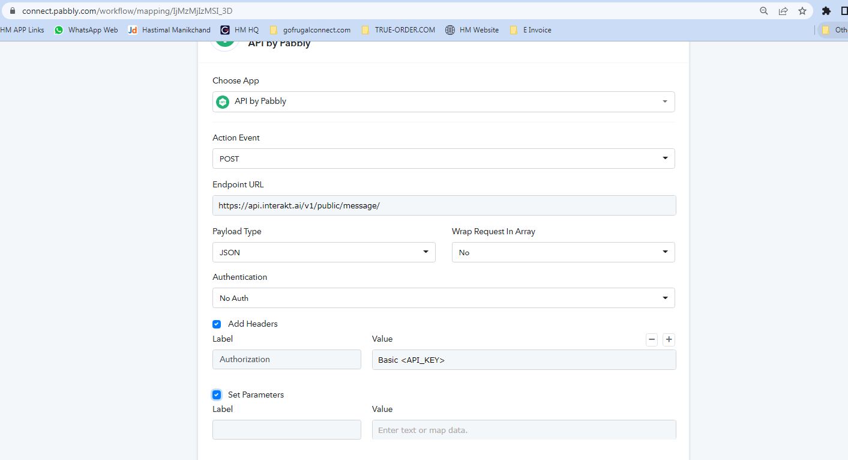
Task: Click the Jd icon beside Hastimal Manikchand
Action: 133,30
